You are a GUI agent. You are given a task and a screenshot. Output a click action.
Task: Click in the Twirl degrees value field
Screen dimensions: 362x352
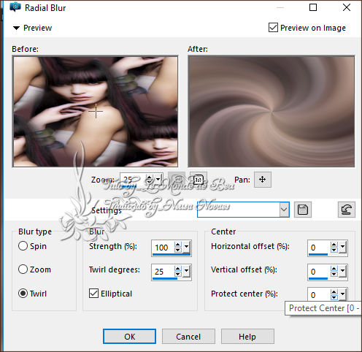(x=163, y=271)
